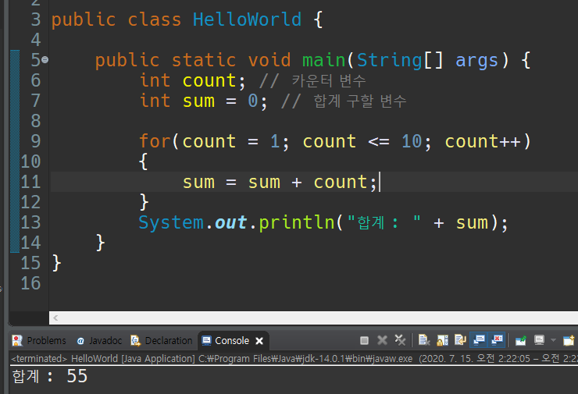Click the Declaration tab icon
Screen dimensions: 578x394
[x=136, y=341]
